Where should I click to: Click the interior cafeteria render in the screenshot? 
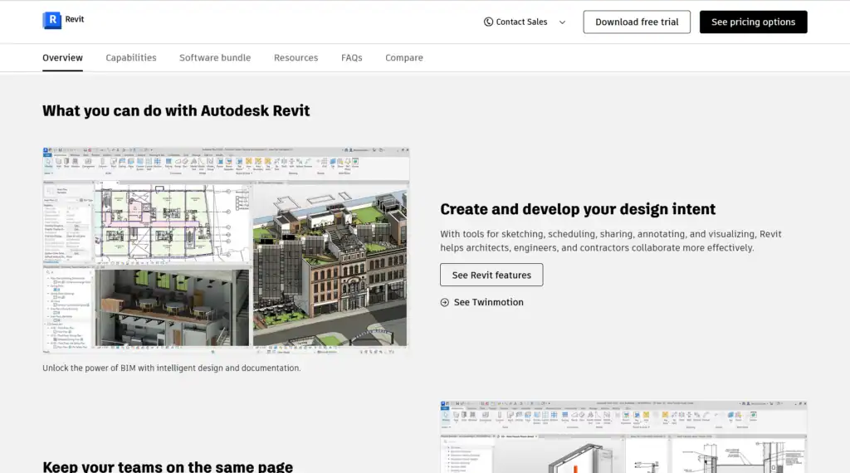[x=173, y=308]
